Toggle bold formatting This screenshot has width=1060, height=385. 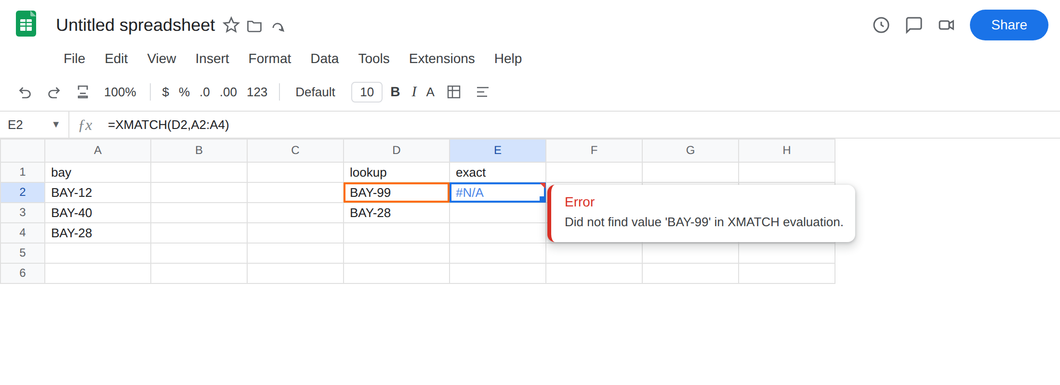[395, 92]
